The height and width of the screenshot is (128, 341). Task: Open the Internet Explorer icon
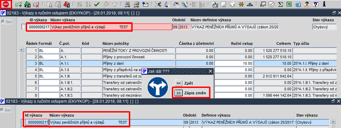click(298, 4)
